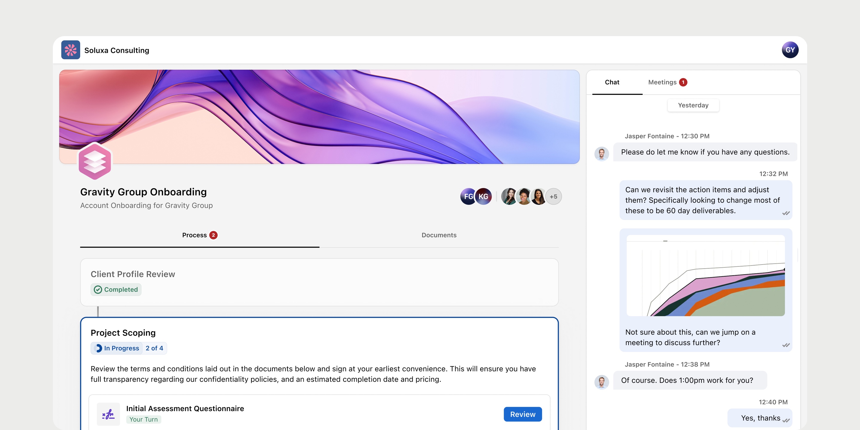Open the GY user avatar menu
Viewport: 860px width, 430px height.
click(790, 50)
